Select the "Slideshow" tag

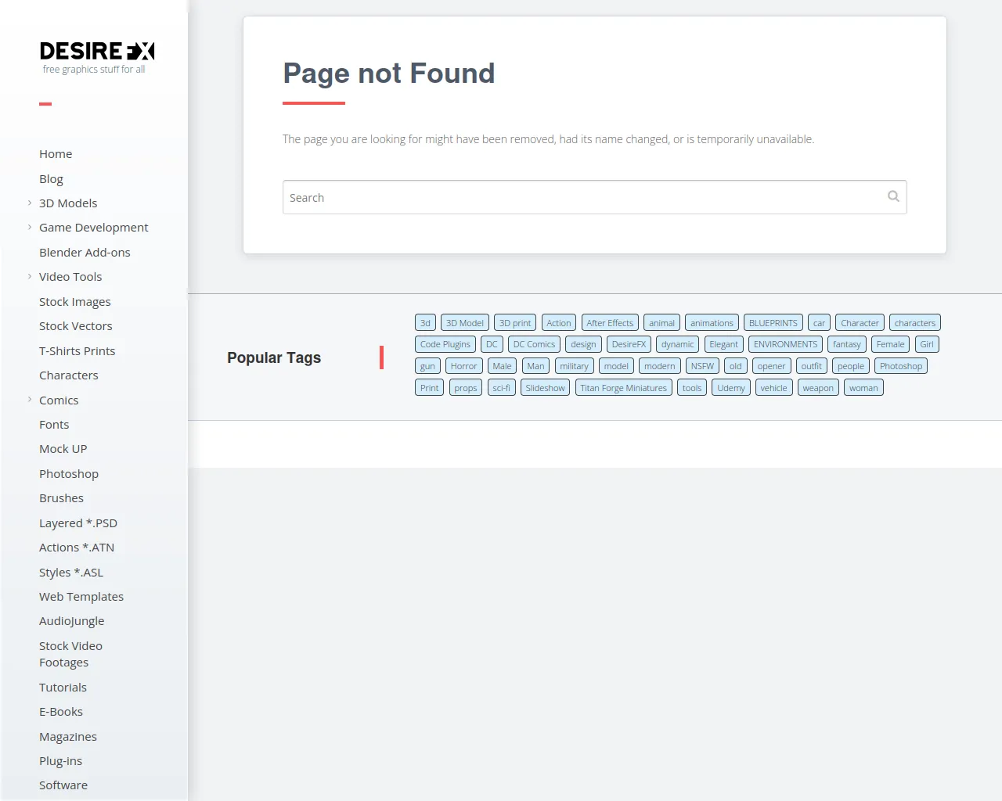point(545,387)
